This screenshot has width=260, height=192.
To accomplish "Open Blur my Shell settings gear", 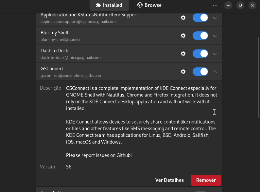I will coord(183,36).
